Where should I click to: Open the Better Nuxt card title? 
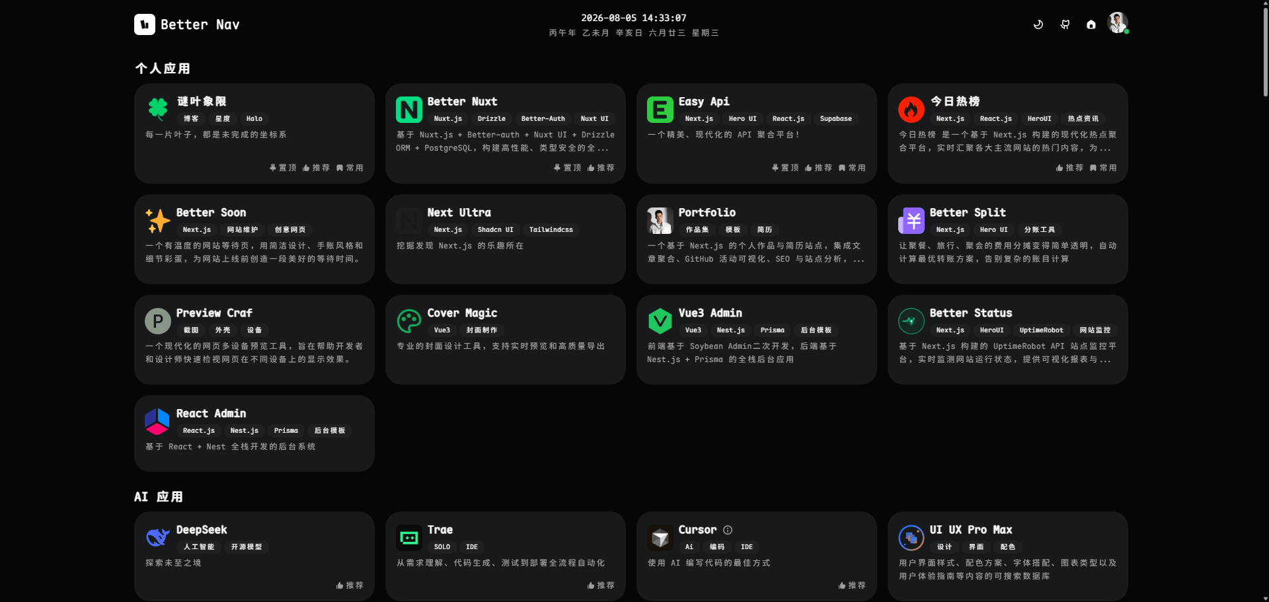[x=462, y=101]
